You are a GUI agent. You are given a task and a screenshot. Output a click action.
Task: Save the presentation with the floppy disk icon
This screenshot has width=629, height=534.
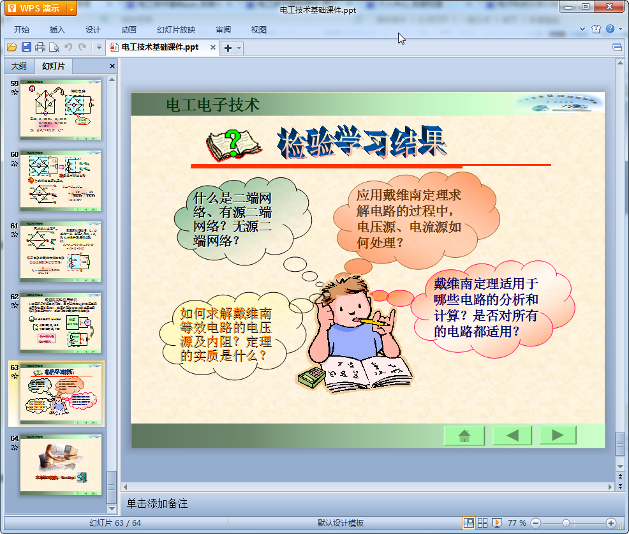tap(27, 47)
